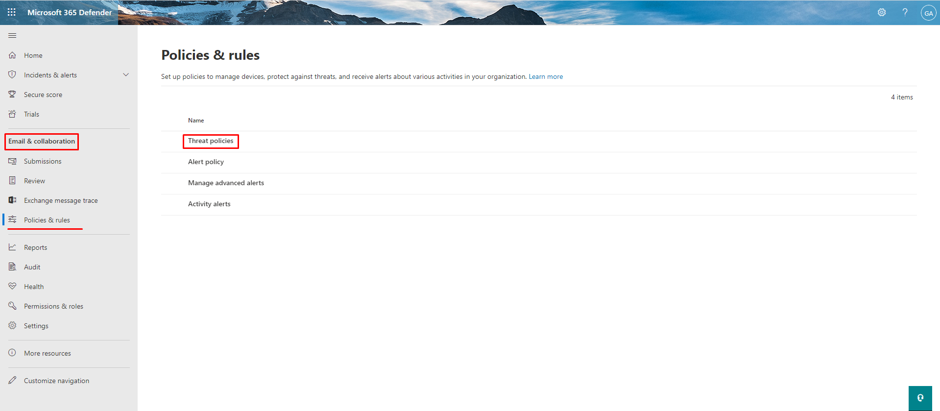Click the Secure score trophy icon
Screen dimensions: 940x411
coord(12,95)
